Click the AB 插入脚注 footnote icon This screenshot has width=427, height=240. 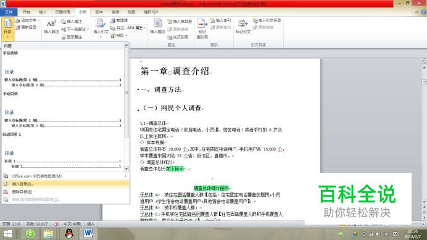click(51, 23)
